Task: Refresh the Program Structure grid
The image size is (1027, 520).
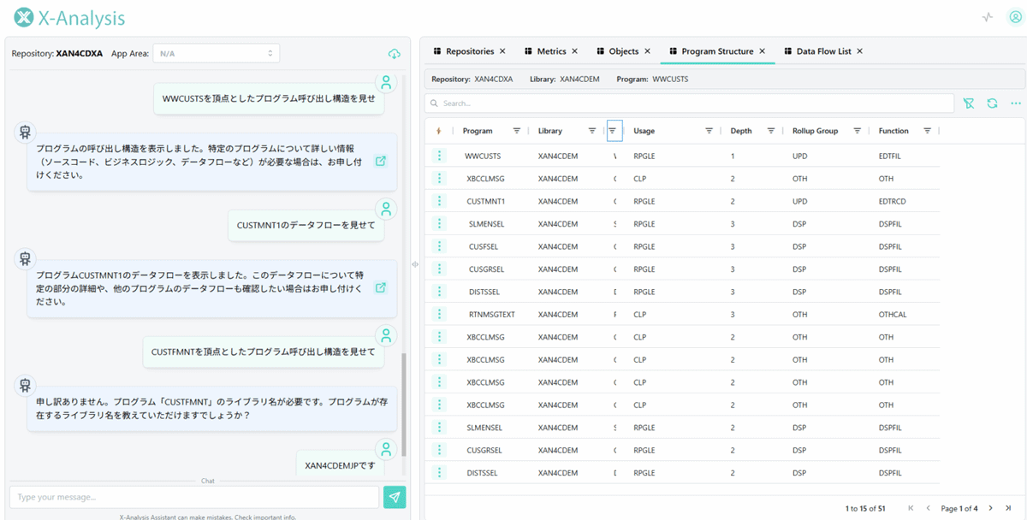Action: click(x=992, y=103)
